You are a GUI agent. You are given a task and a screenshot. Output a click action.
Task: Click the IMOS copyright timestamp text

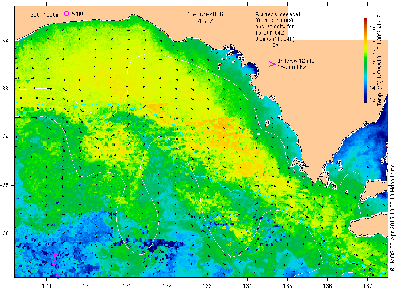point(393,217)
